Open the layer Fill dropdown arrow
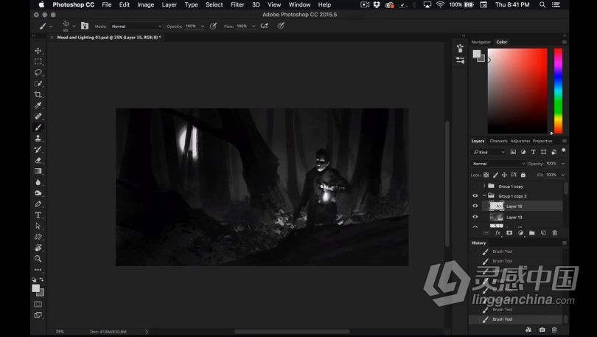The height and width of the screenshot is (337, 597). pos(563,175)
